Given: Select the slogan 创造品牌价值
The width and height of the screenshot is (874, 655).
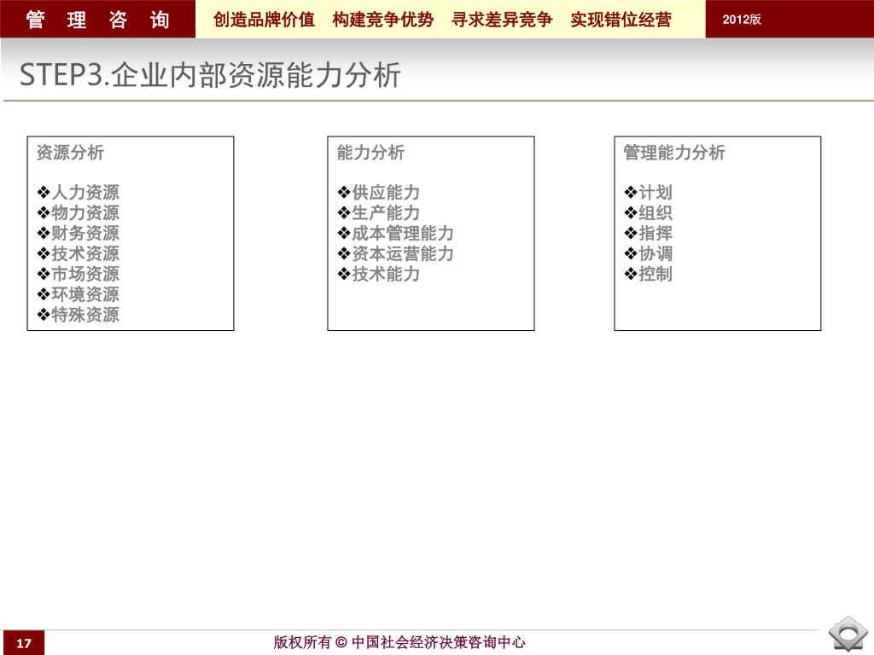Looking at the screenshot, I should (x=265, y=20).
